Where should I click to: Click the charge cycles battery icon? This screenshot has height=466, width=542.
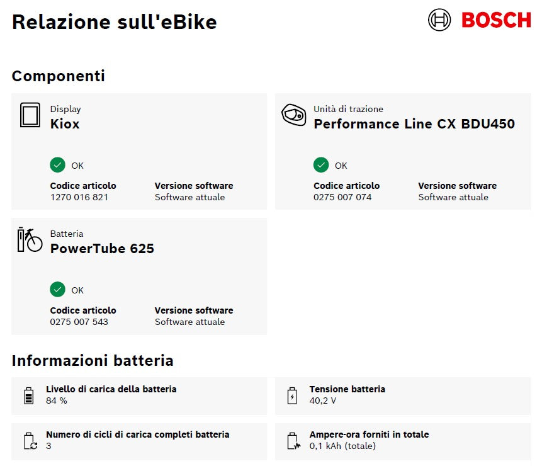tap(30, 440)
